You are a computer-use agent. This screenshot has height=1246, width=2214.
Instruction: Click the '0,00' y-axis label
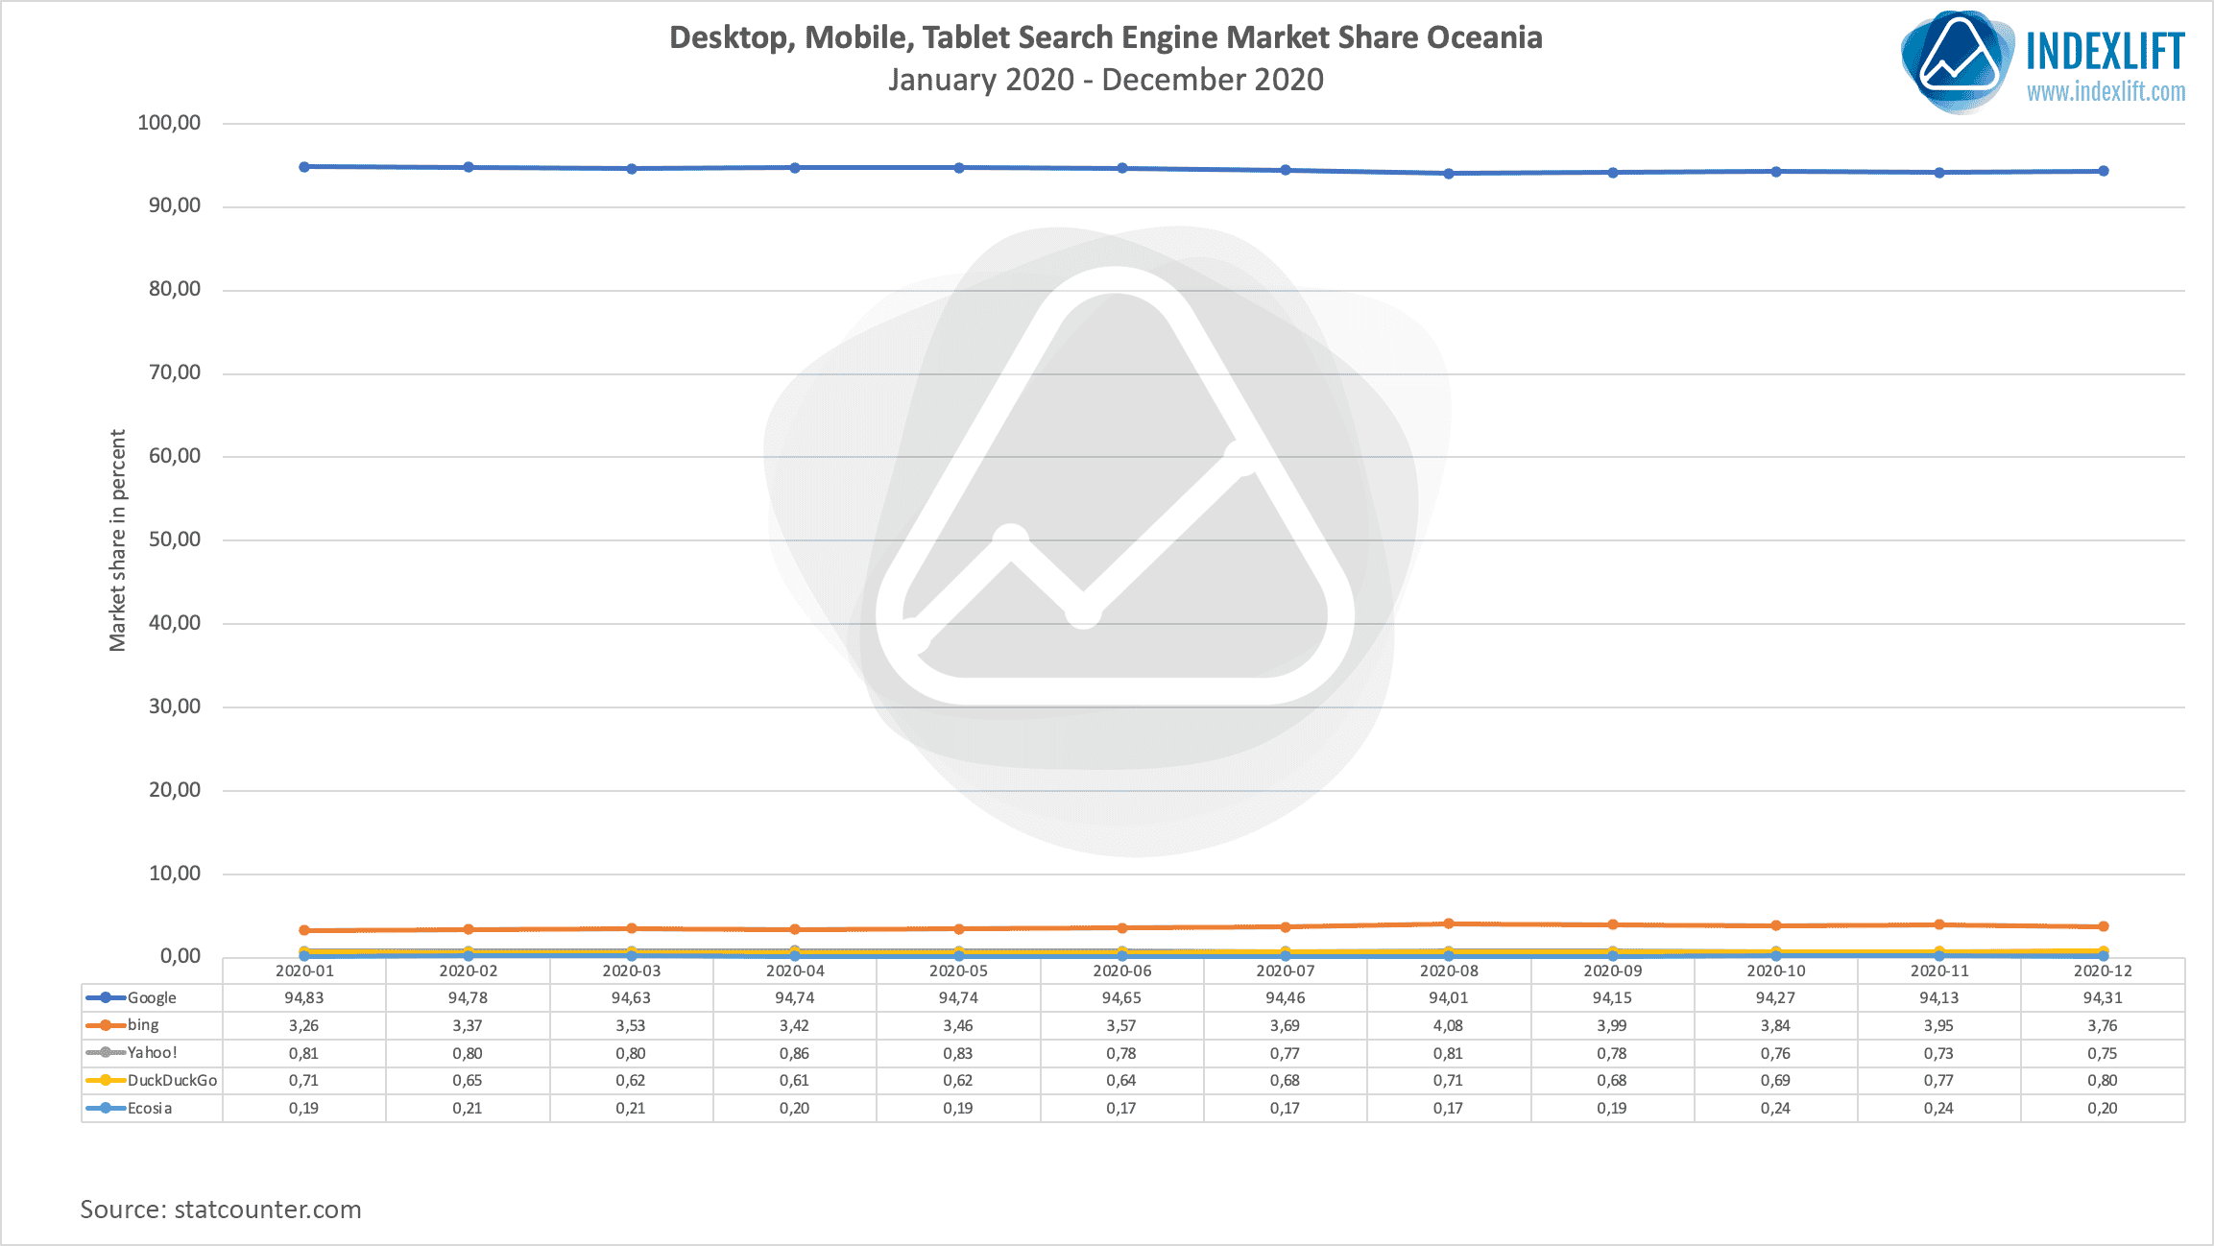[180, 956]
